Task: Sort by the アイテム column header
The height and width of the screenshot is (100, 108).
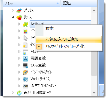Action: (x=32, y=3)
